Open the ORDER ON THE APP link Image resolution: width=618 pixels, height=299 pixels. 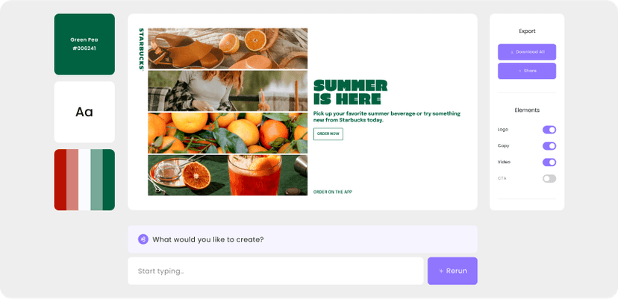click(332, 192)
